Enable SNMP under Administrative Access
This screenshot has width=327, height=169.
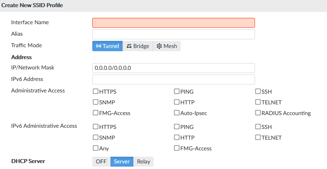(x=95, y=102)
